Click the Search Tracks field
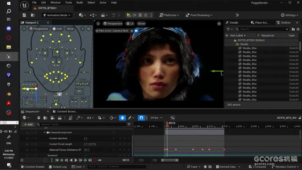The width and height of the screenshot is (302, 170). (81, 124)
